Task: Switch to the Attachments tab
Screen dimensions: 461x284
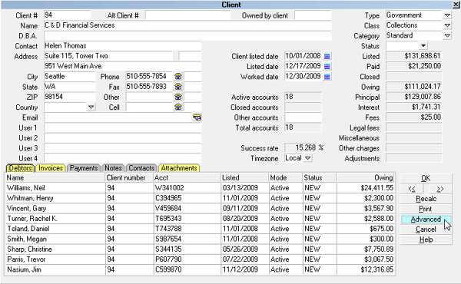Action: [x=179, y=168]
